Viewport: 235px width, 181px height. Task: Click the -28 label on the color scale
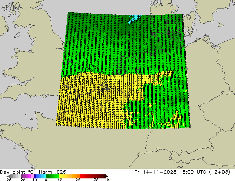pos(7,180)
